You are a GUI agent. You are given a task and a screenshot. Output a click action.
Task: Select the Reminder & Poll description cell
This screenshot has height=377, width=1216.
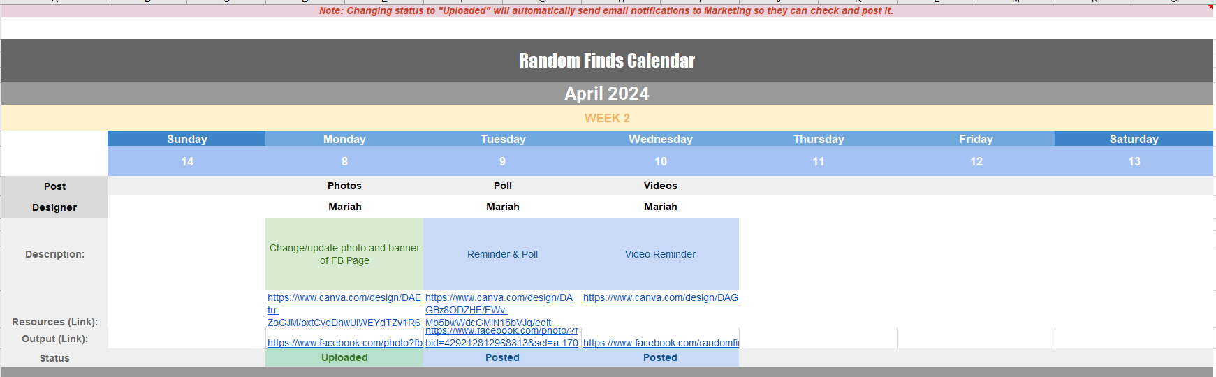pyautogui.click(x=502, y=254)
